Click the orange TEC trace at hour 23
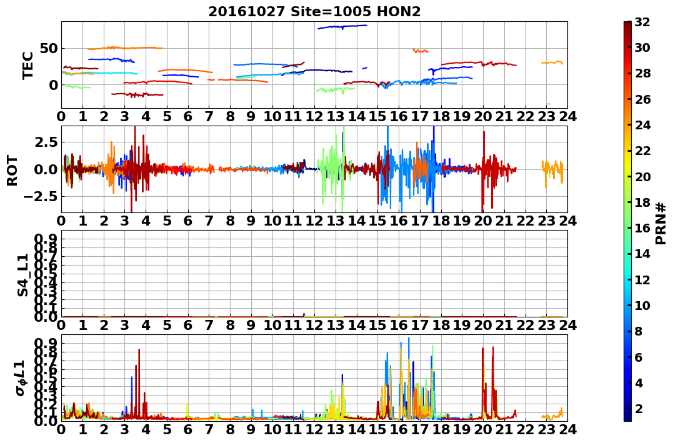Viewport: 673px width, 443px height. (x=552, y=62)
